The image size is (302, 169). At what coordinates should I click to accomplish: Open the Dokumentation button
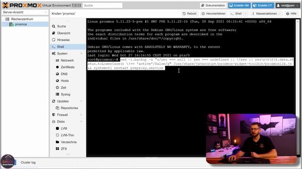click(213, 5)
